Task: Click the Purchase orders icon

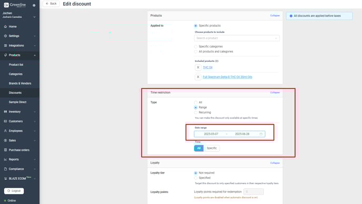Action: pos(5,150)
